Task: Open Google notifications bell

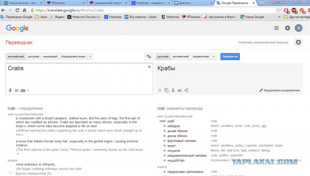Action: 287,28
